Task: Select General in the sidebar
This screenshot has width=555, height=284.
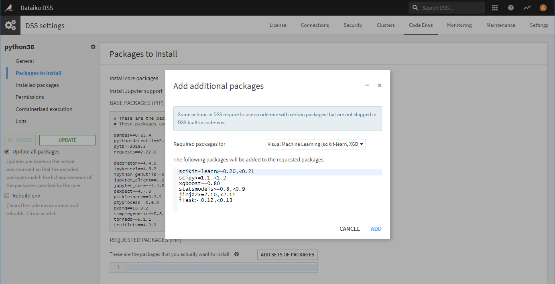Action: [25, 61]
